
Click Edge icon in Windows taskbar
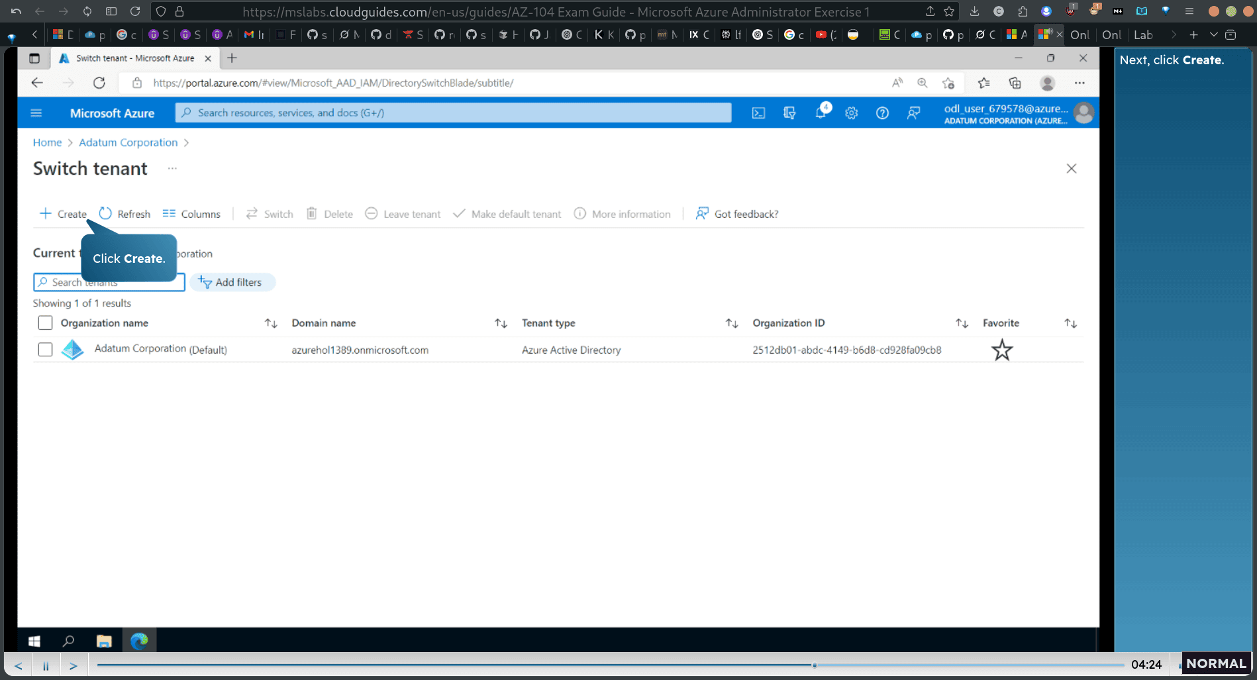(139, 641)
